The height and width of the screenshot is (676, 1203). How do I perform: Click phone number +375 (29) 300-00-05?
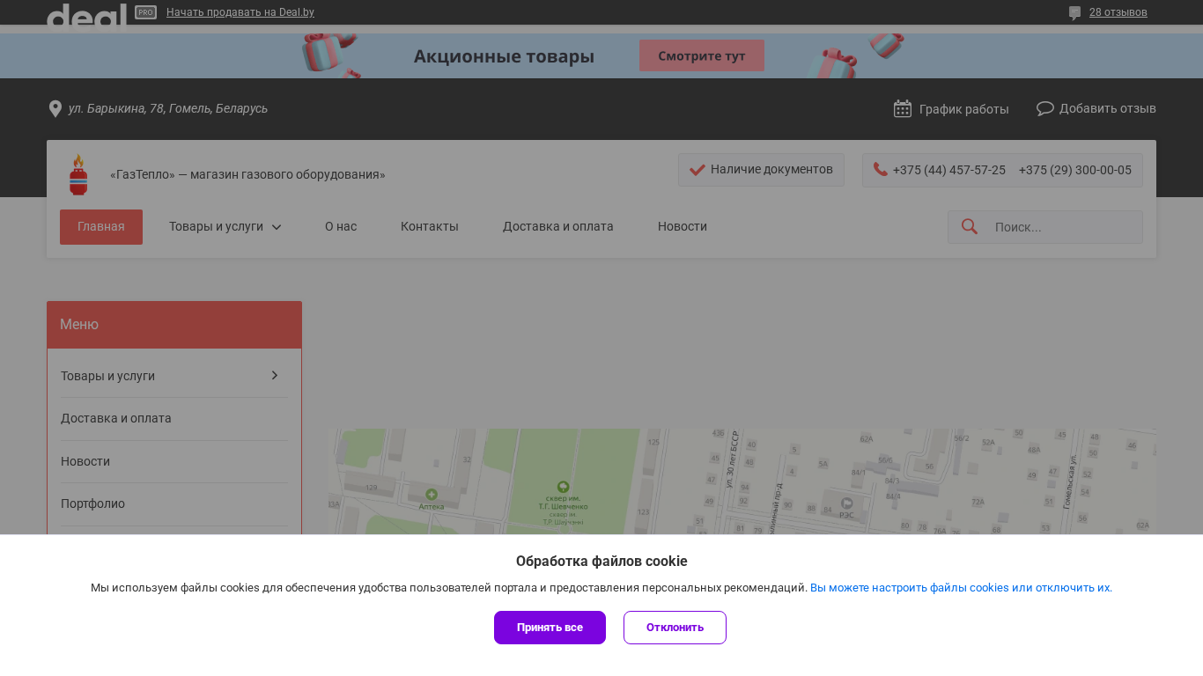1075,170
